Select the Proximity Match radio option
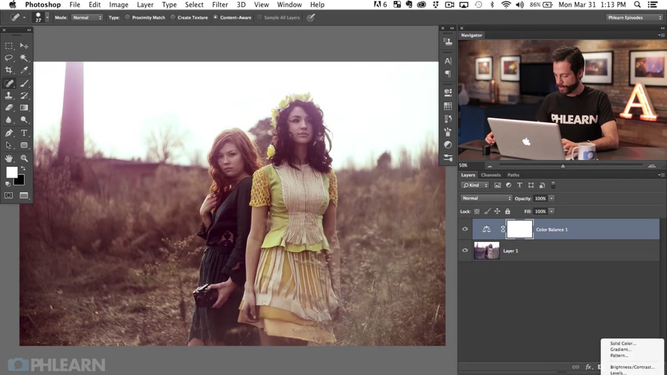Viewport: 667px width, 375px height. pyautogui.click(x=127, y=17)
